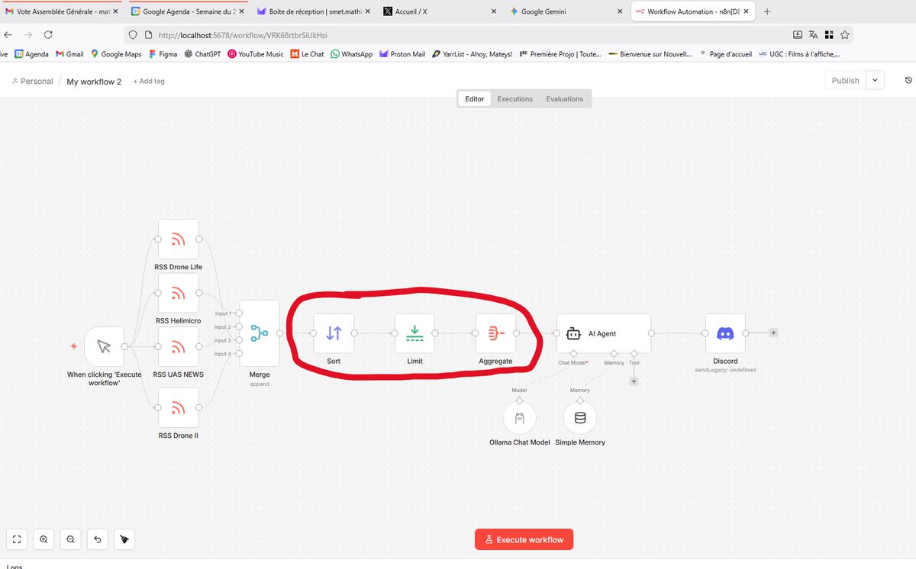Click the workflow name My workflow 2

(94, 81)
